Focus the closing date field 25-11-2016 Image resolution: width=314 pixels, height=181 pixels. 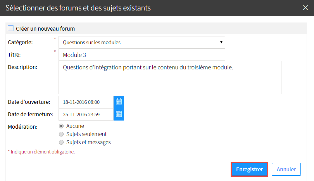[x=86, y=114]
